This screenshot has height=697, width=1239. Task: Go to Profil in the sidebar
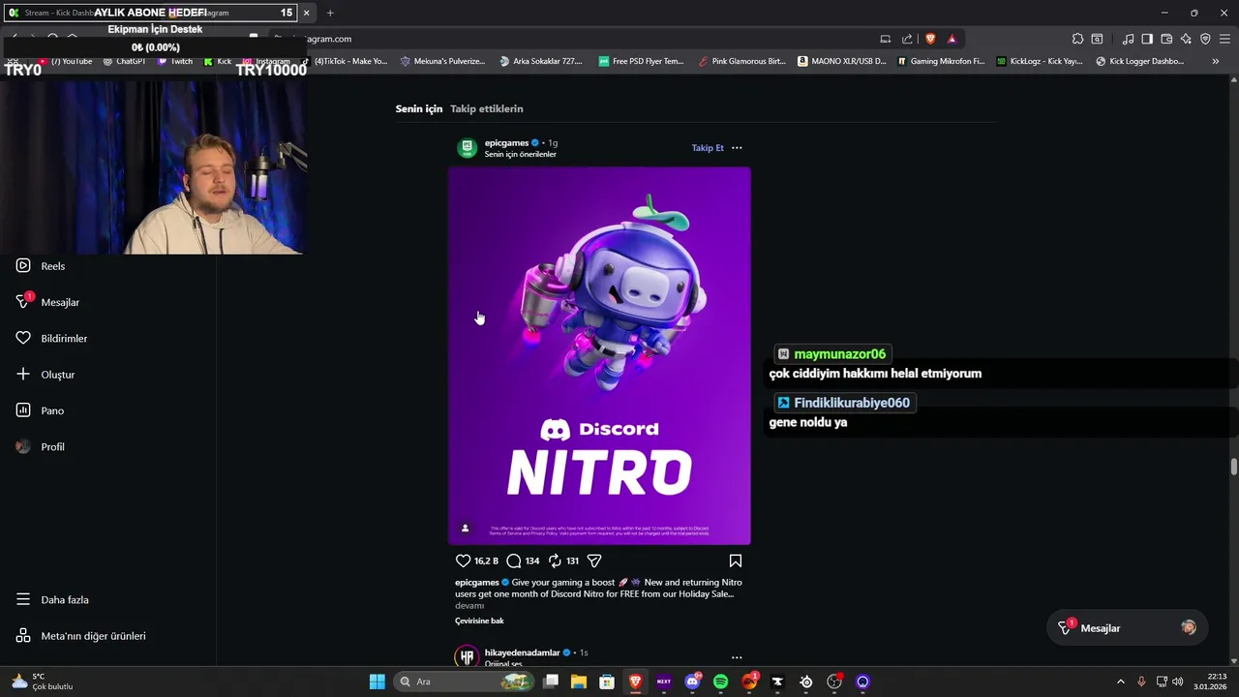point(41,447)
